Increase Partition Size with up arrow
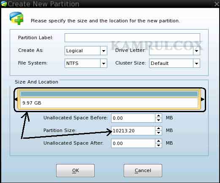The height and width of the screenshot is (183, 220). [x=158, y=129]
